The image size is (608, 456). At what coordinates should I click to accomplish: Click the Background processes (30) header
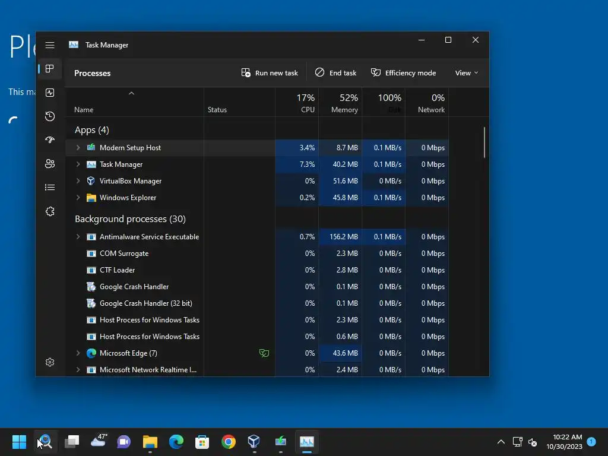130,219
